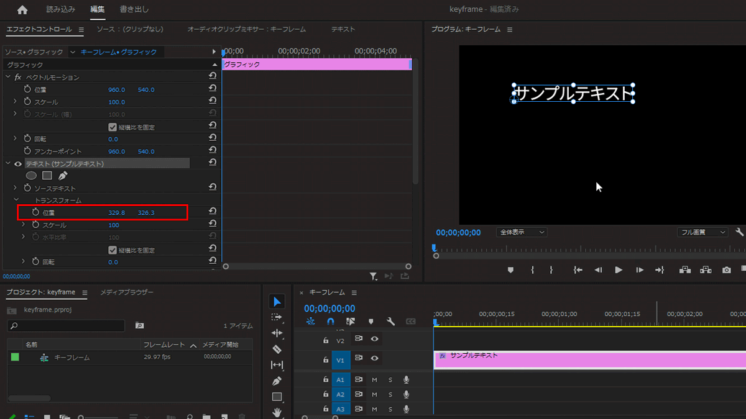Click the Go to Out button
The height and width of the screenshot is (419, 746).
coord(660,270)
